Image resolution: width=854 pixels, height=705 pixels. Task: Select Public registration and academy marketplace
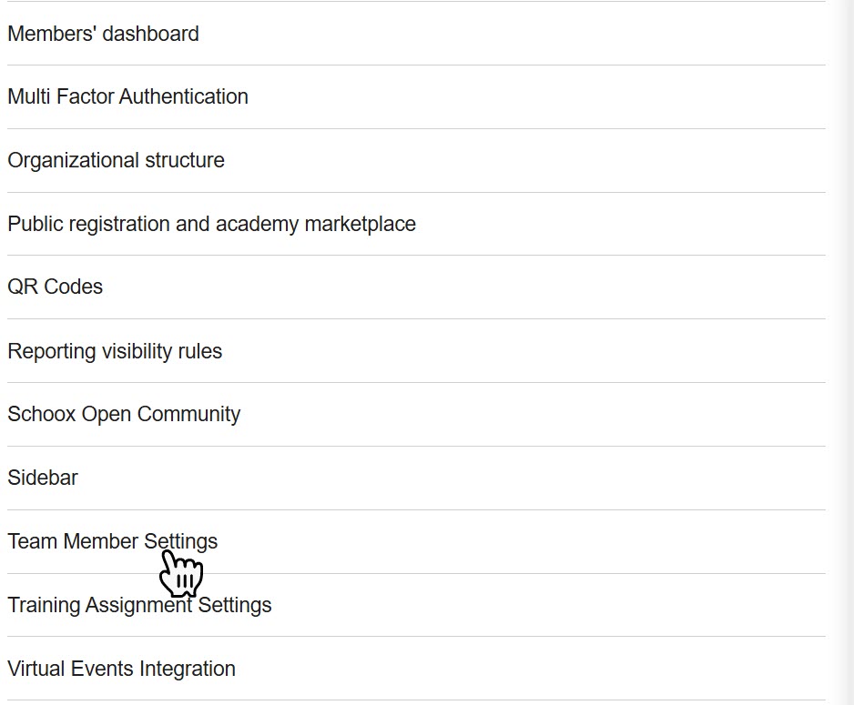click(x=211, y=224)
